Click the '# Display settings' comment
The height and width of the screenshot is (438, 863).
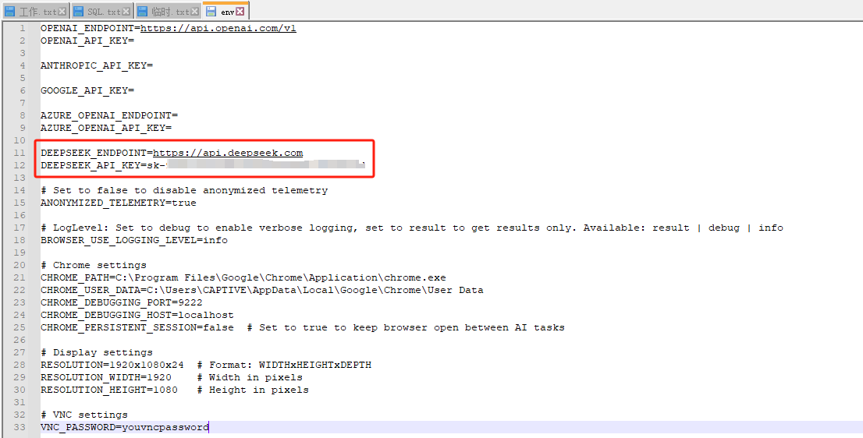[x=97, y=352]
